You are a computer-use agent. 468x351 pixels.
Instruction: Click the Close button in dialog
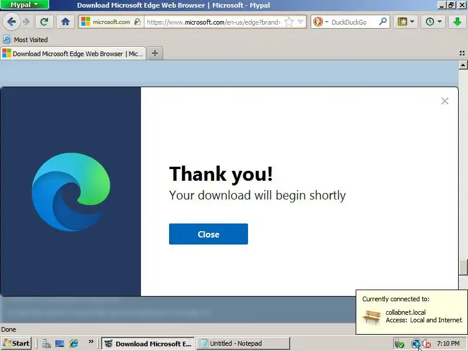coord(208,234)
